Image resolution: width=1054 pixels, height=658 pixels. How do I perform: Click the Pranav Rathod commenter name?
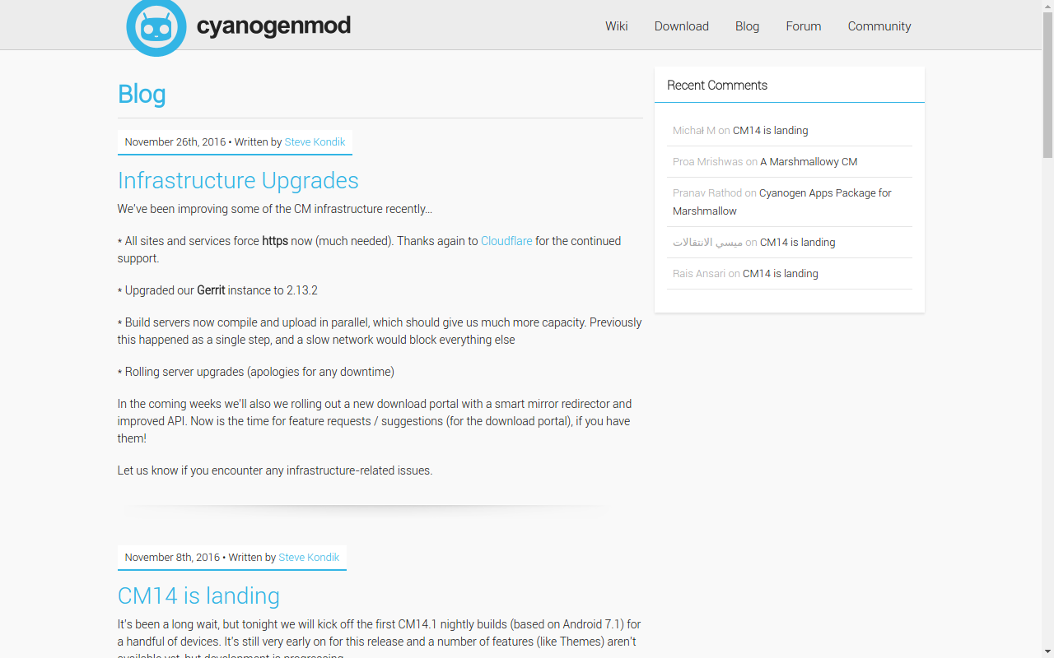coord(707,193)
